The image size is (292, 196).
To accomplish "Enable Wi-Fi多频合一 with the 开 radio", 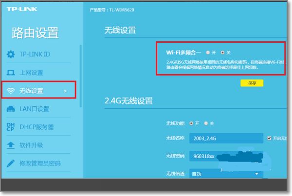I will pyautogui.click(x=208, y=51).
